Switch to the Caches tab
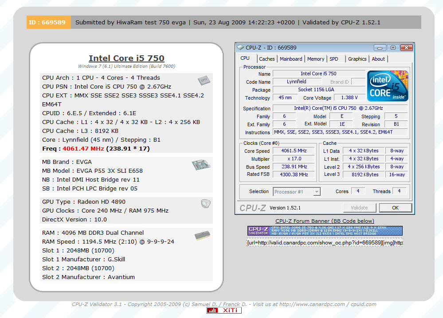443x318 pixels. 267,59
